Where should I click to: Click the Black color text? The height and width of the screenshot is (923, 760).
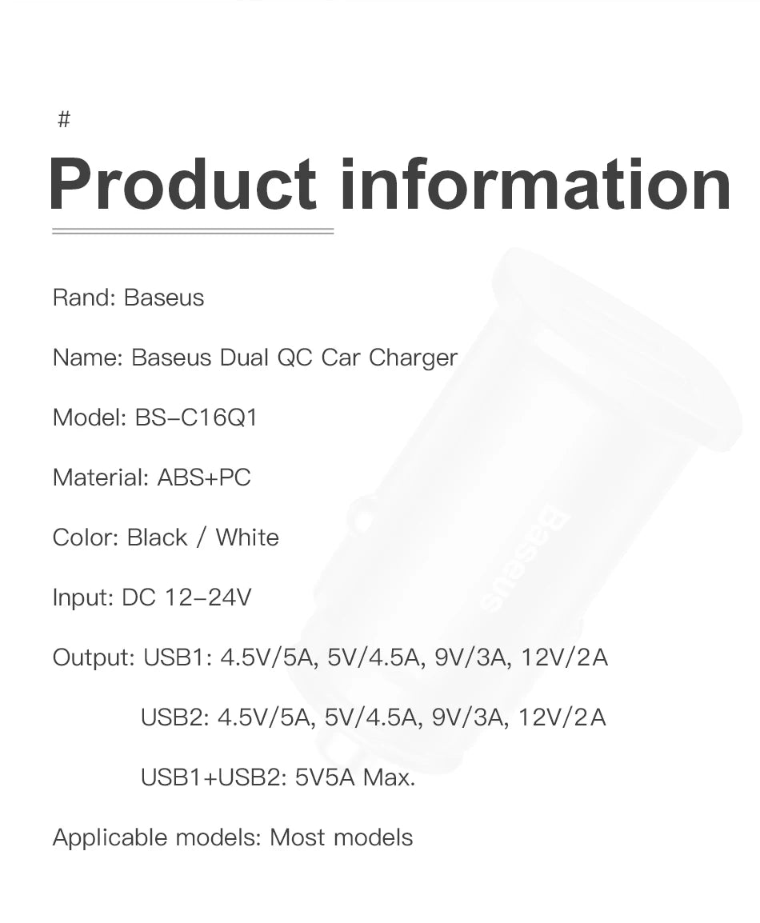[x=157, y=537]
